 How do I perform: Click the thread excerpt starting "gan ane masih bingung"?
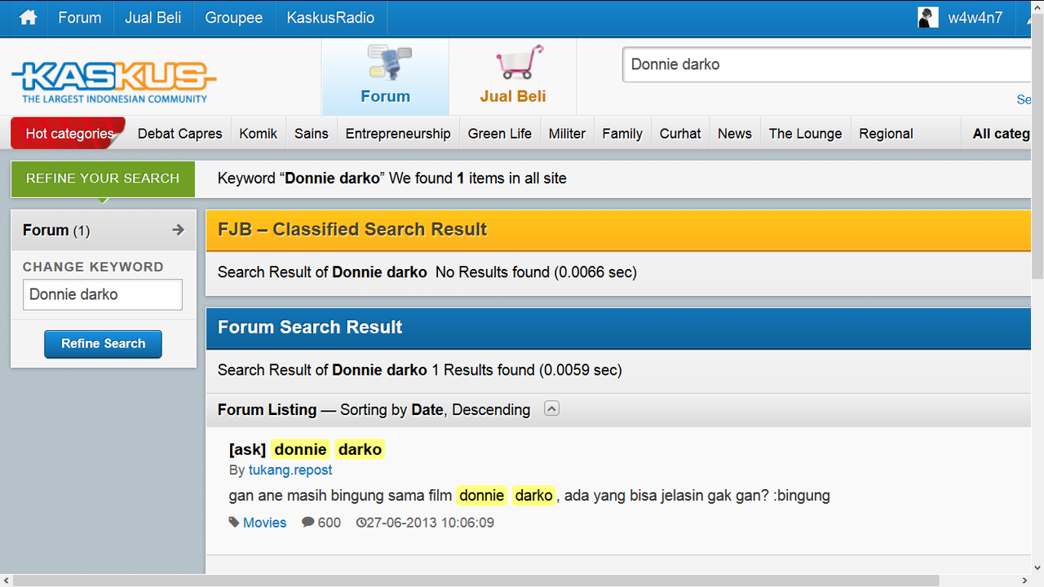coord(529,496)
